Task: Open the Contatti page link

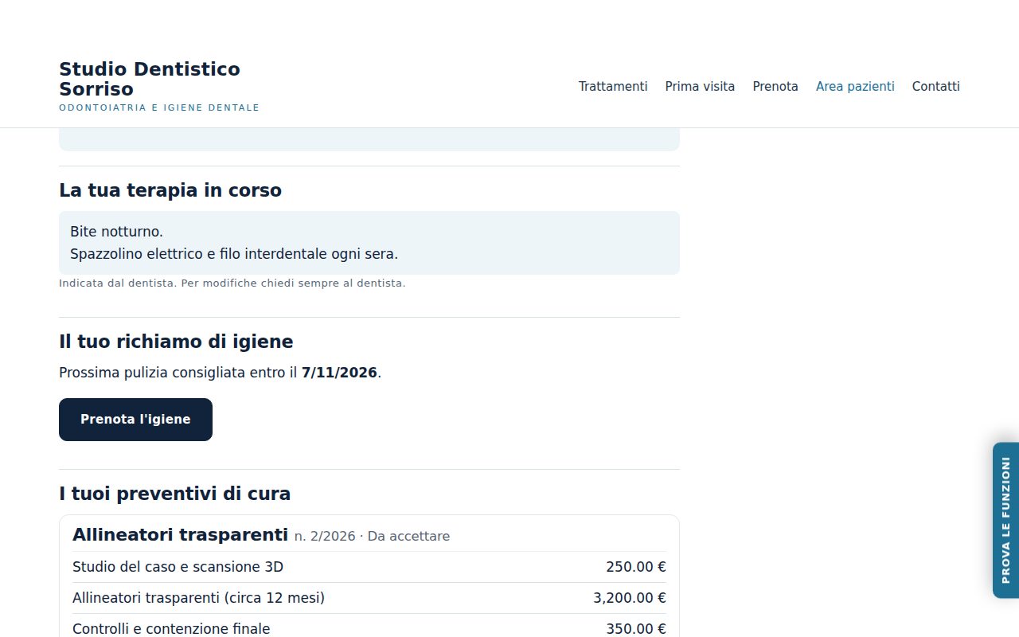Action: point(936,86)
